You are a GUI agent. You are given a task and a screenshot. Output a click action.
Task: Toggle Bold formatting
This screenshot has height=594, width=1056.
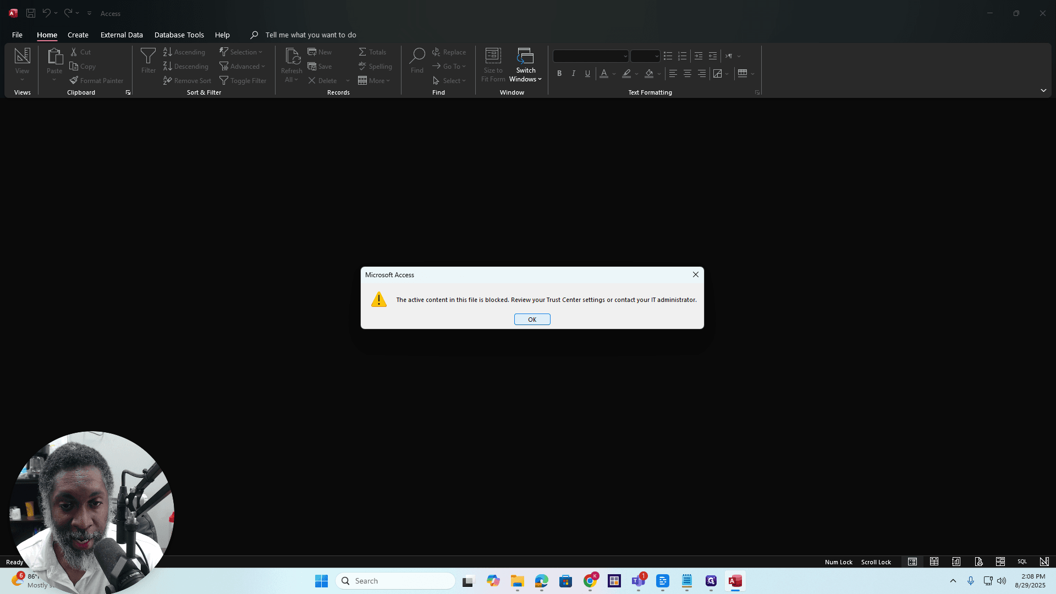559,73
